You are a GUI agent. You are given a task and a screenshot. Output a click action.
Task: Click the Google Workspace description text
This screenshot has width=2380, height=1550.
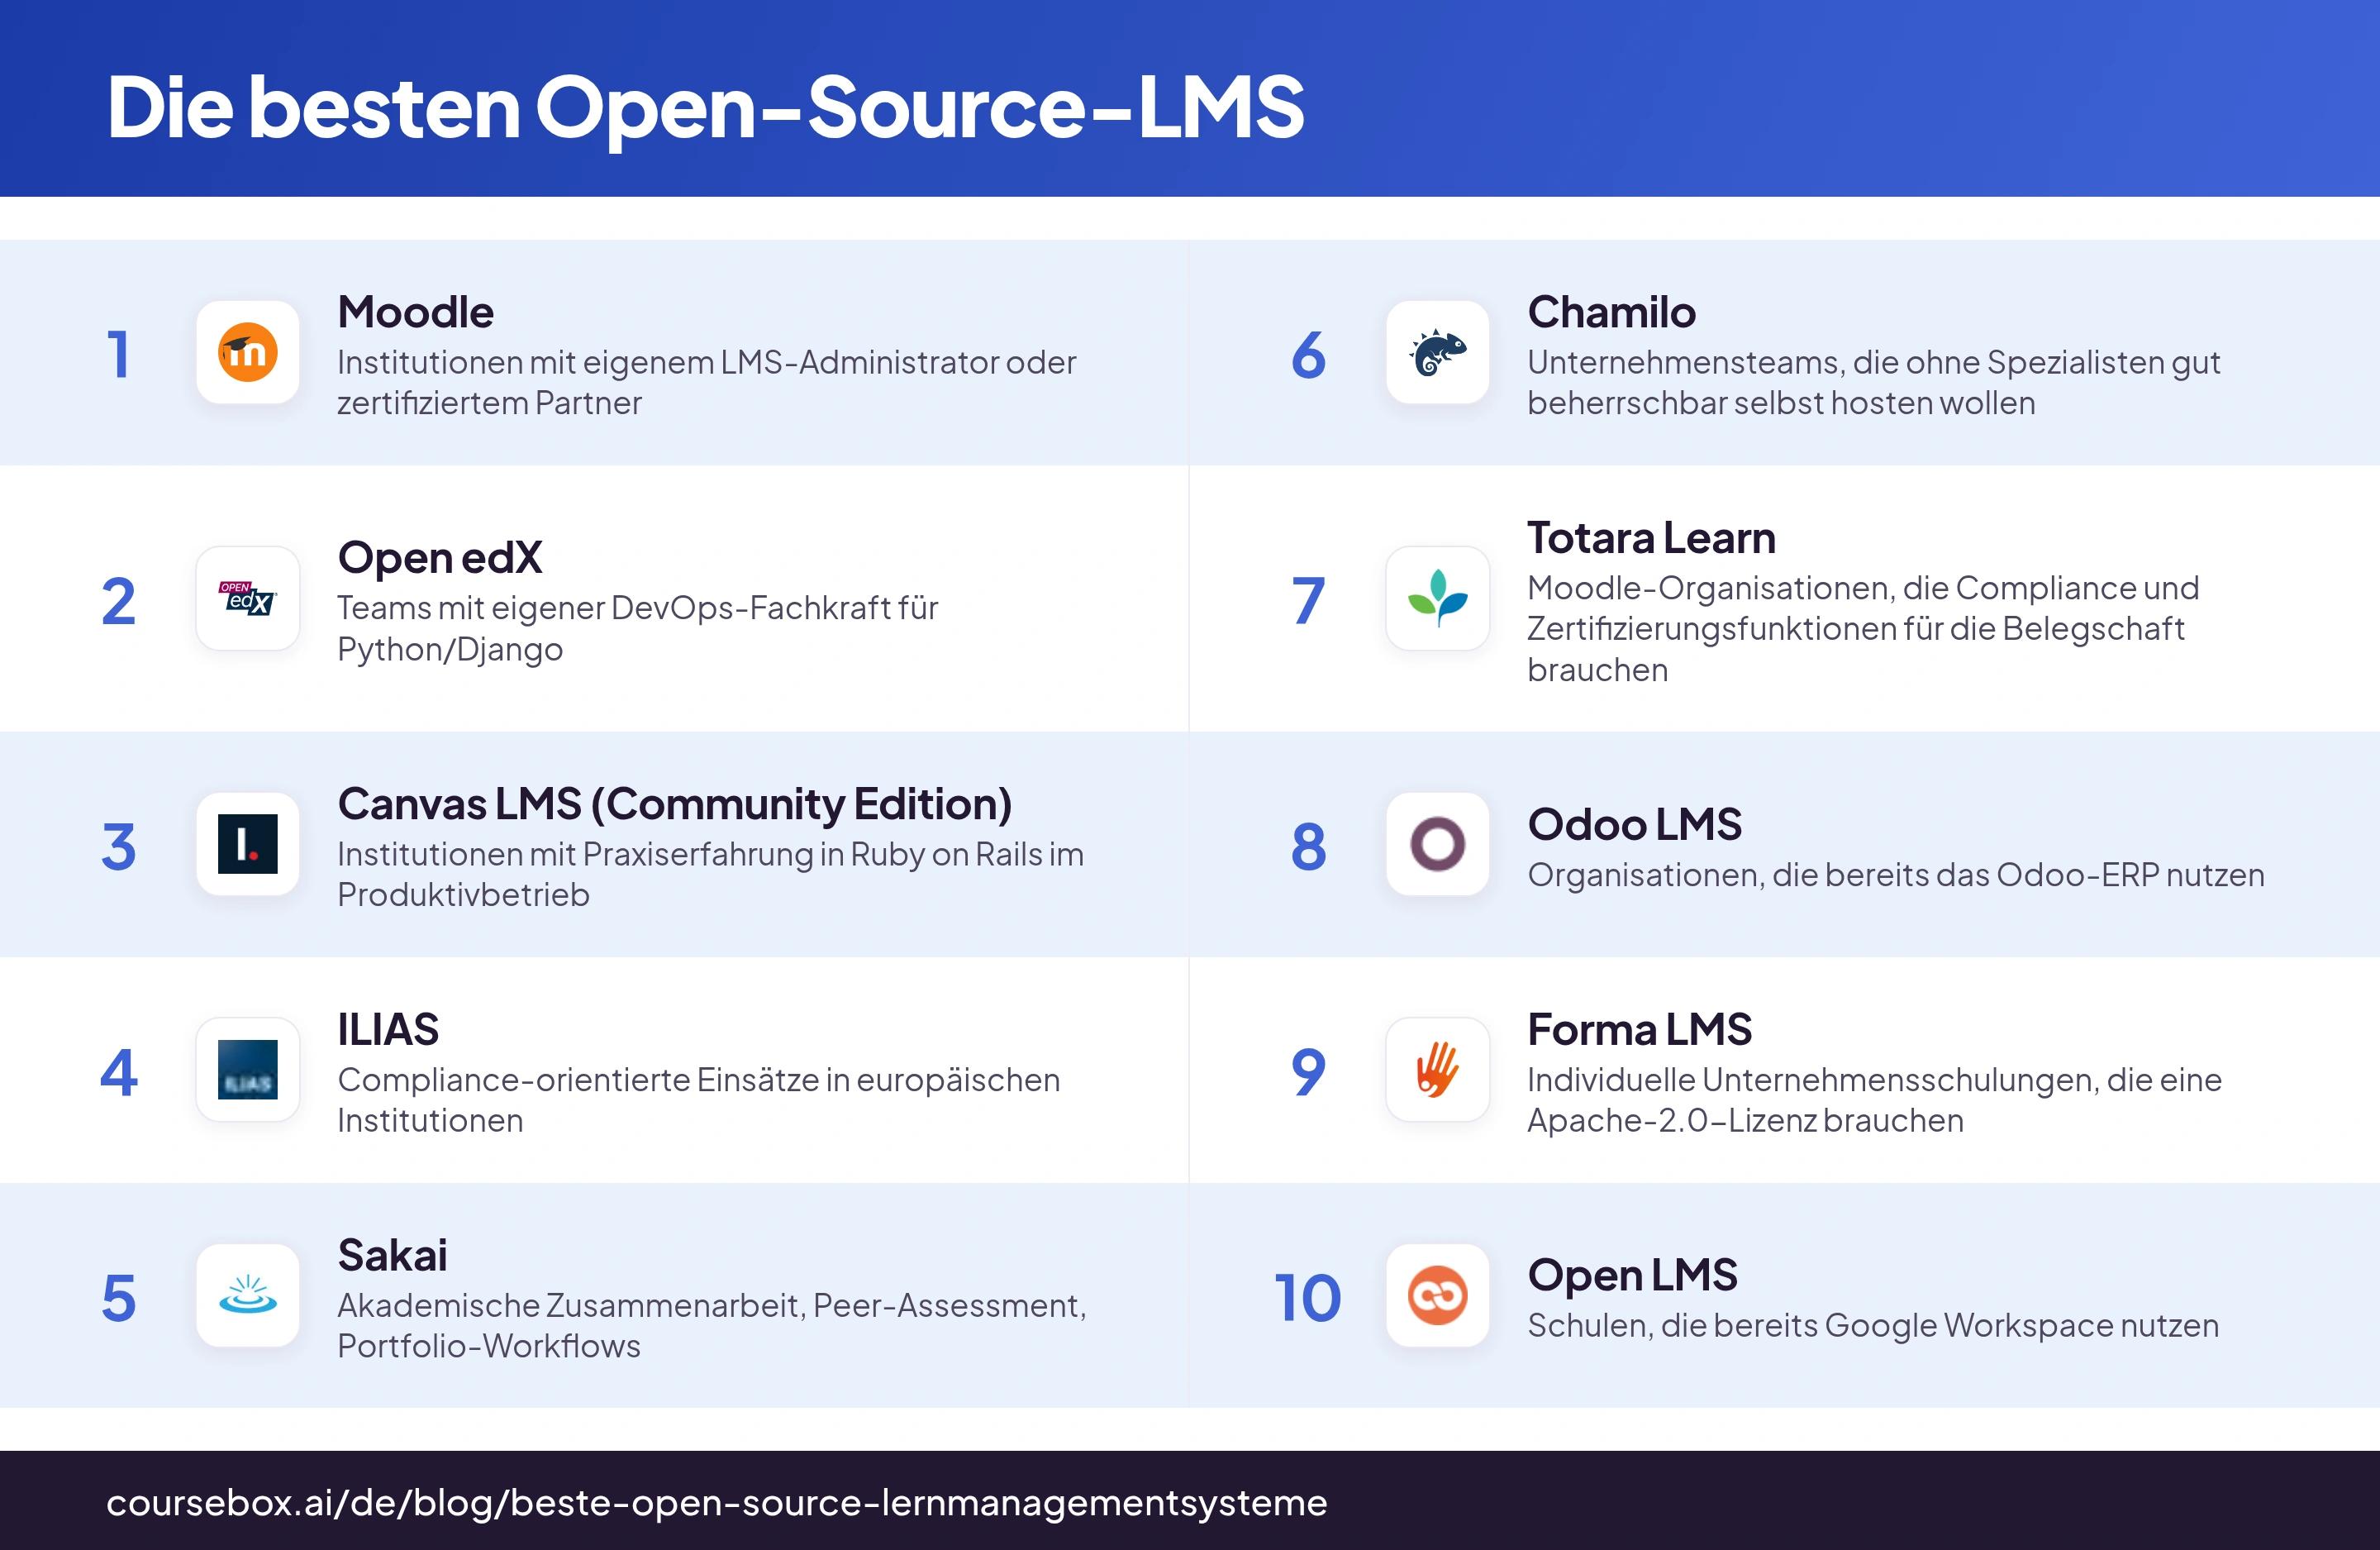(x=1874, y=1326)
